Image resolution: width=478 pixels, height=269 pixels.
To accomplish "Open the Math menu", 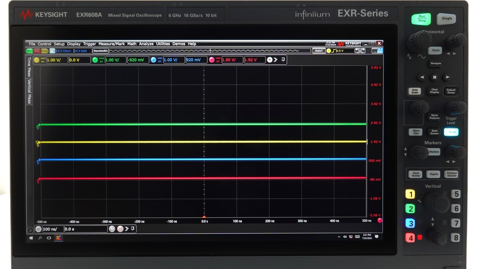I will pyautogui.click(x=132, y=44).
